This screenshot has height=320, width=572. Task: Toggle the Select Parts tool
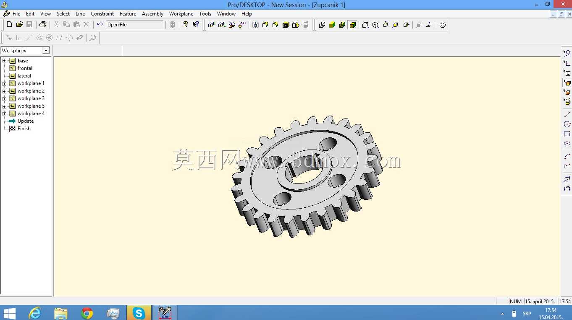pyautogui.click(x=567, y=102)
